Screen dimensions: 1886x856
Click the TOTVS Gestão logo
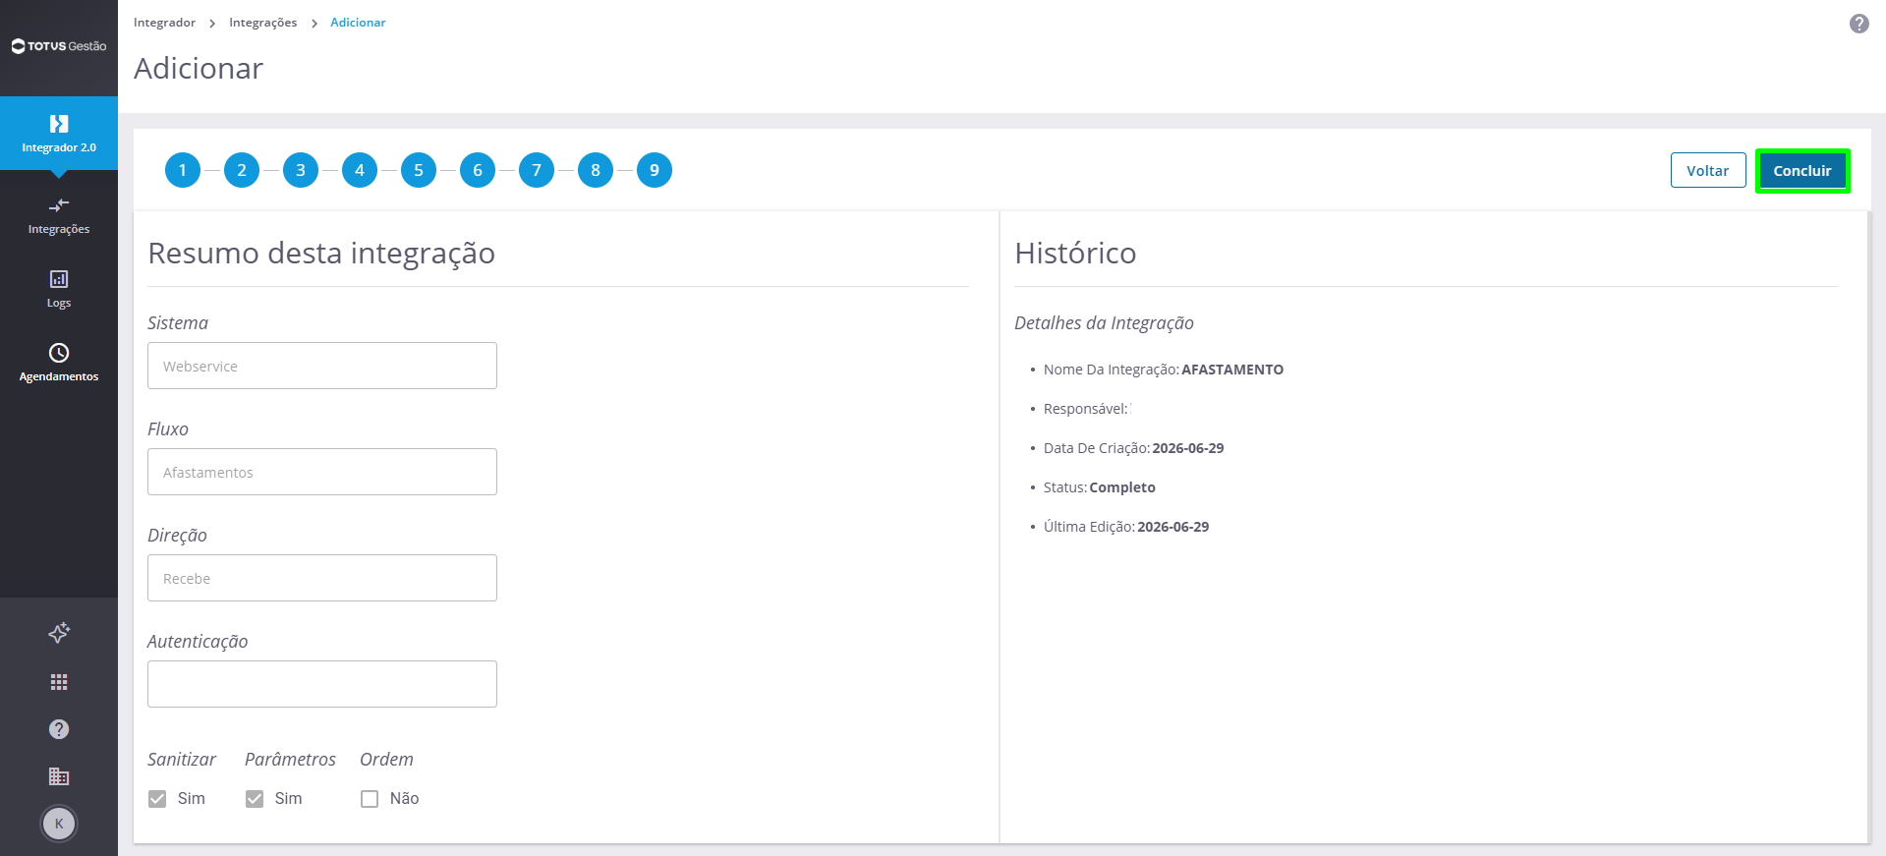point(59,46)
